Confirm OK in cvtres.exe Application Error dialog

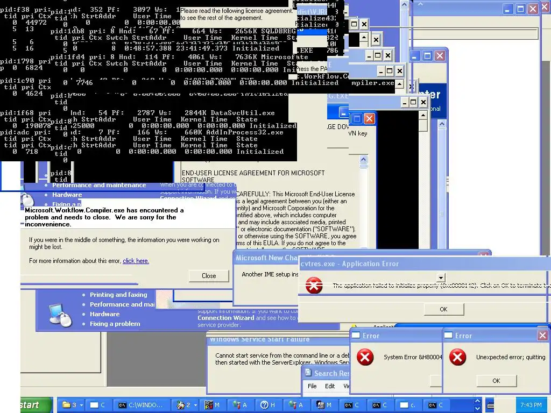click(x=444, y=309)
